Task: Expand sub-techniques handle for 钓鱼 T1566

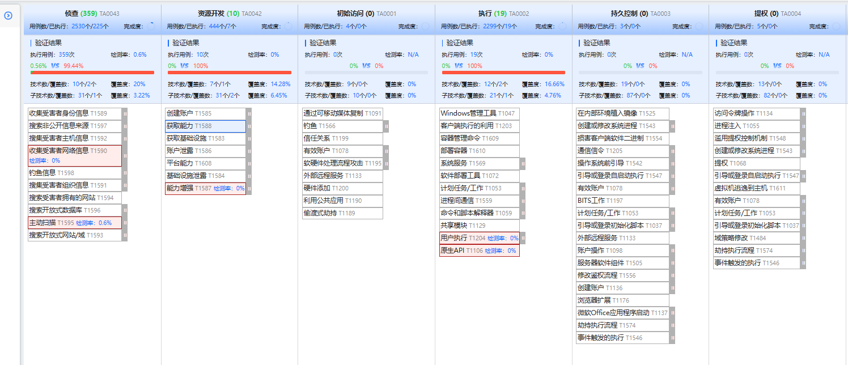Action: click(386, 126)
